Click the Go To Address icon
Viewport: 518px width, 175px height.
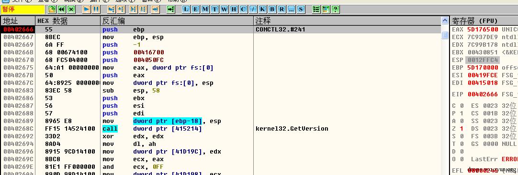[x=171, y=9]
